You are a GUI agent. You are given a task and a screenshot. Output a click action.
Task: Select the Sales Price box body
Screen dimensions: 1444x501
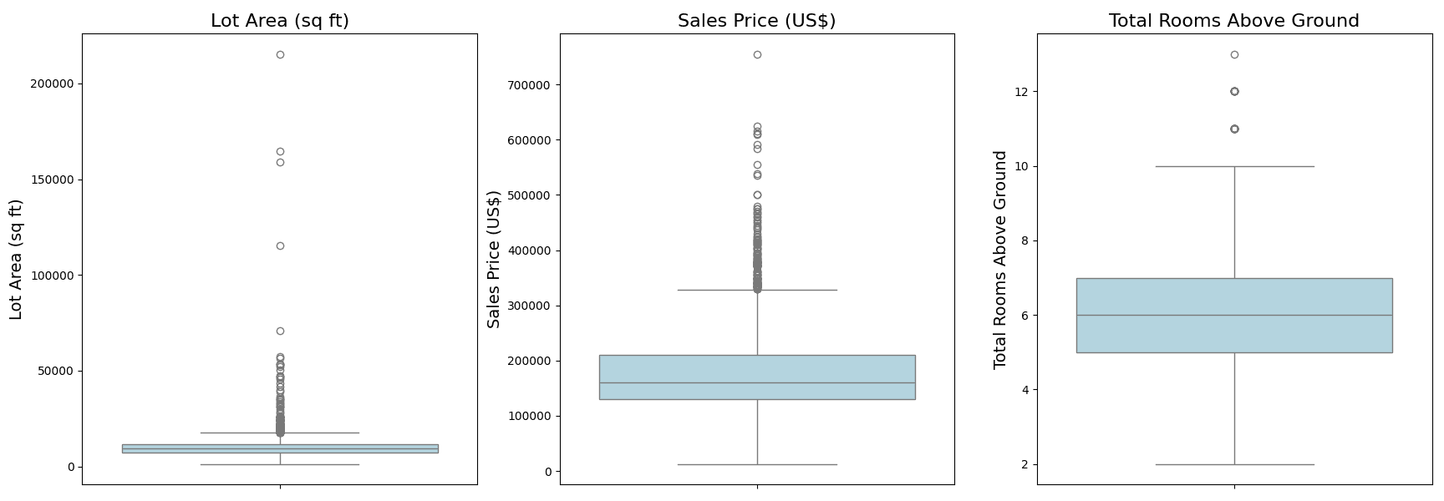[x=757, y=377]
